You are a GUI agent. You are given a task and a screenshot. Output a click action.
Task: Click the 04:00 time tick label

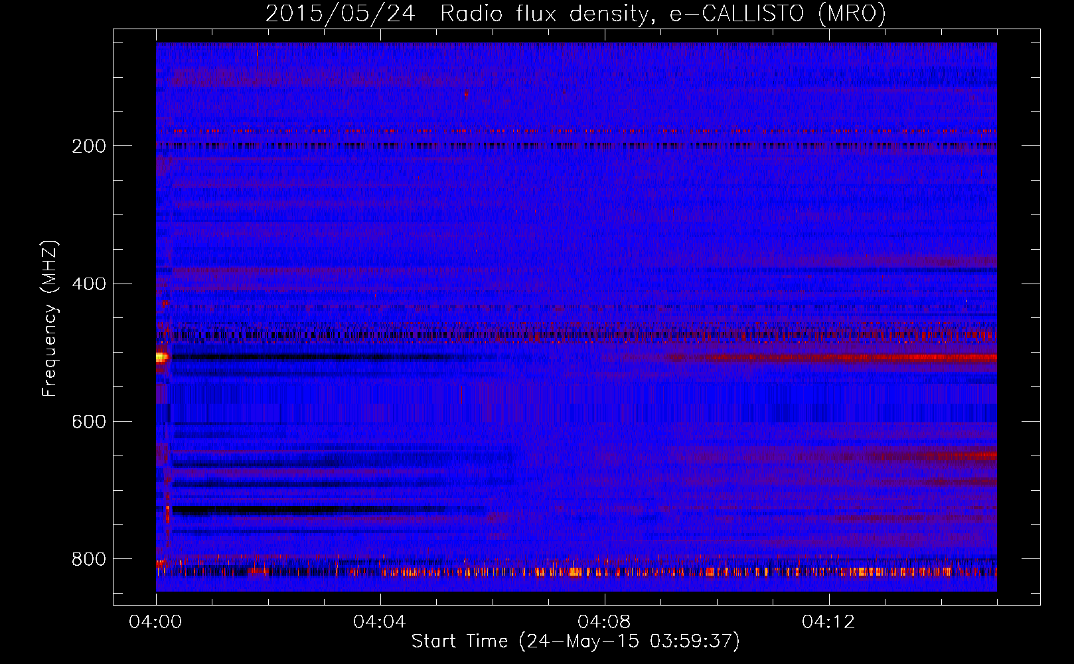(x=155, y=622)
